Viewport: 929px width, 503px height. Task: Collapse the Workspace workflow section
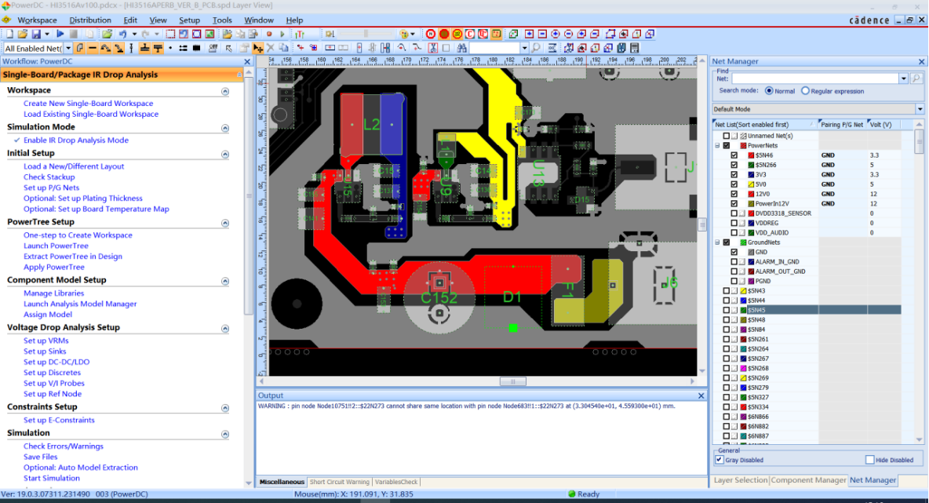[x=225, y=91]
